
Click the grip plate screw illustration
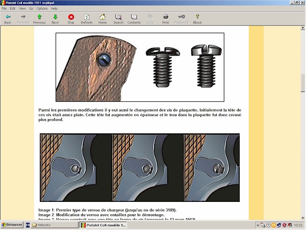[140, 67]
